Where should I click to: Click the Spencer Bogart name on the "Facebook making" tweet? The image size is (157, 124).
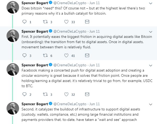click(x=35, y=65)
